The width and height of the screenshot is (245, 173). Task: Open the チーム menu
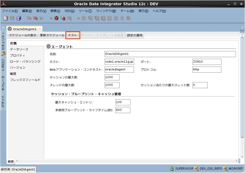click(127, 11)
